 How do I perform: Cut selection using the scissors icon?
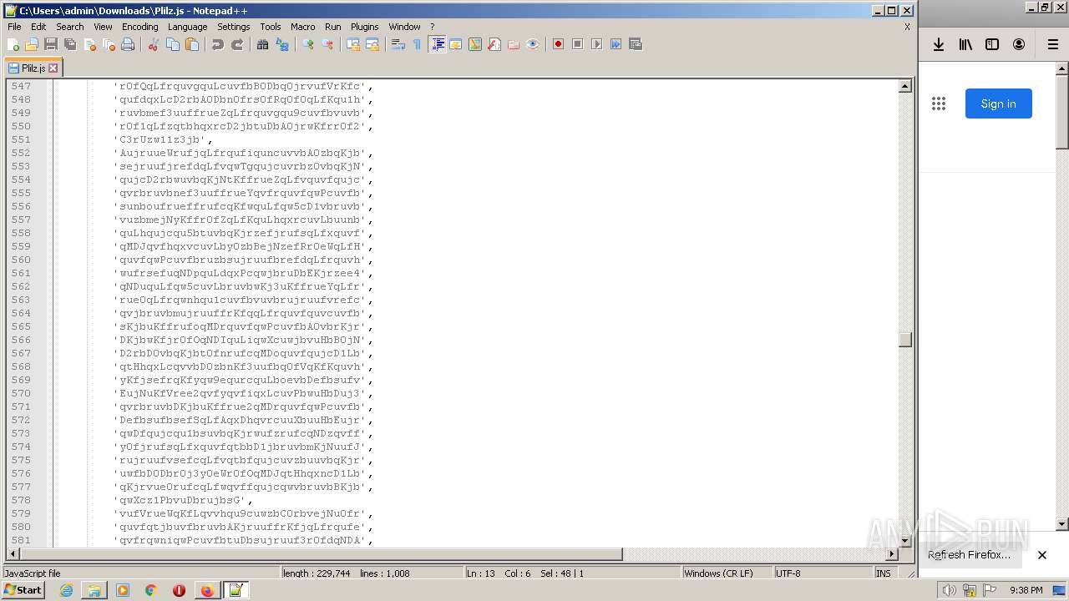(154, 44)
